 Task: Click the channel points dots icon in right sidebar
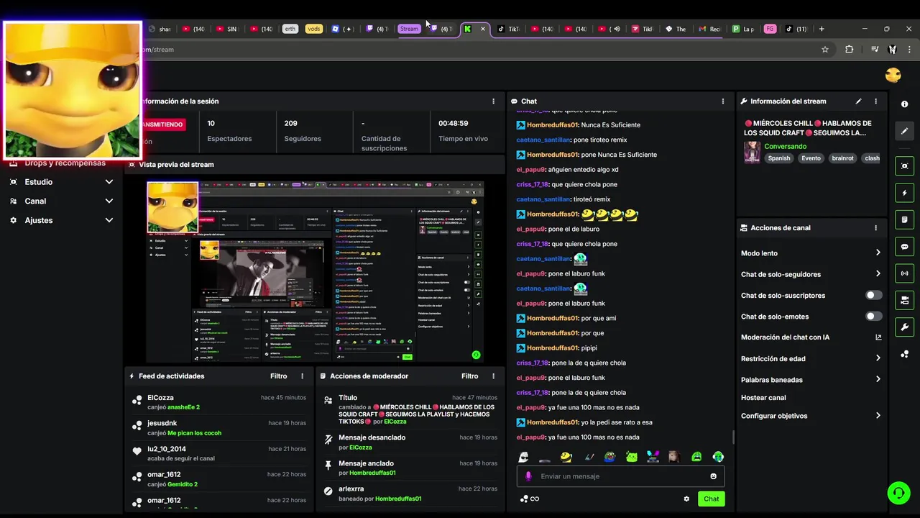904,354
